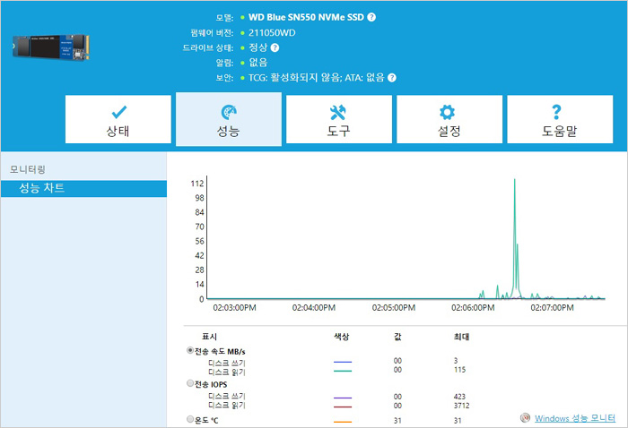
Task: Click the 02:03:00PM time label on the chart
Action: [234, 308]
